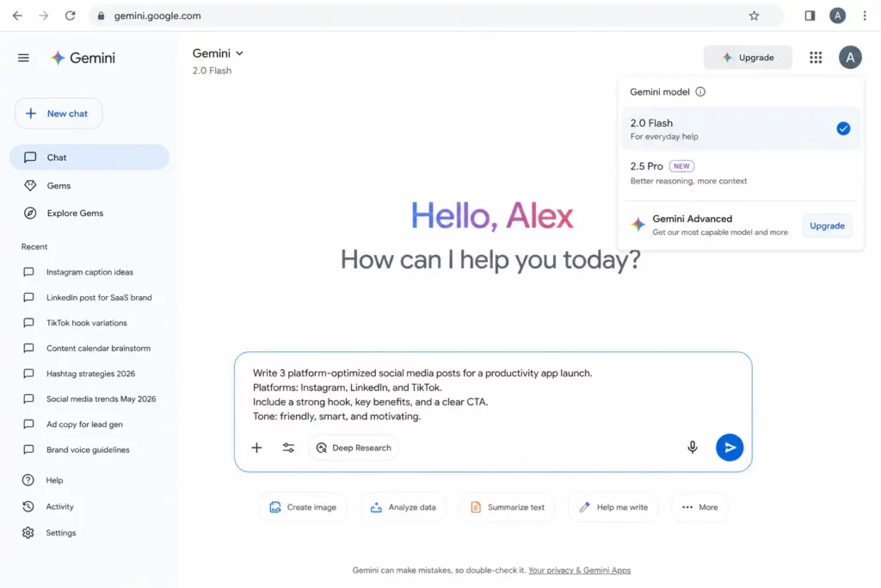This screenshot has height=588, width=881.
Task: Click the Explore Gems compass icon
Action: [x=30, y=213]
